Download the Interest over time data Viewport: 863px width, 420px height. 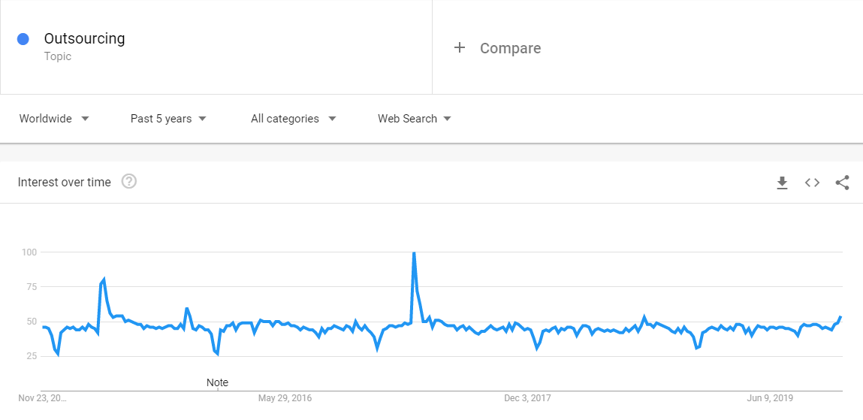pyautogui.click(x=782, y=183)
